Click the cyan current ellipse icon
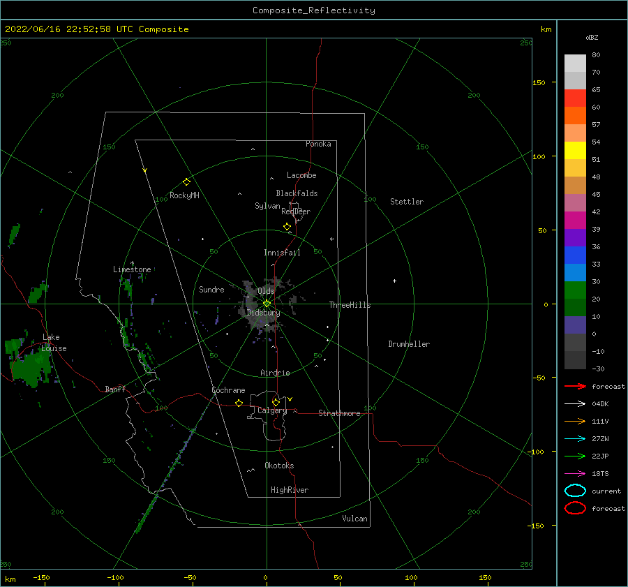The width and height of the screenshot is (628, 587). point(575,491)
